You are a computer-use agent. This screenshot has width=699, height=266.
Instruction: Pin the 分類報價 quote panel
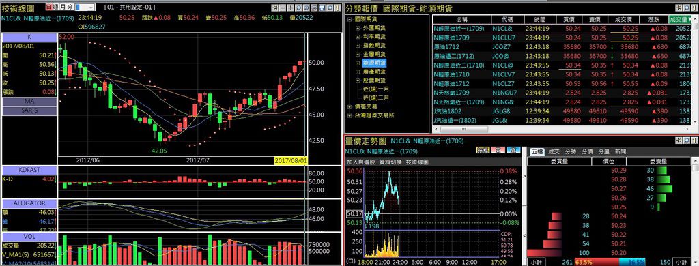click(x=679, y=8)
